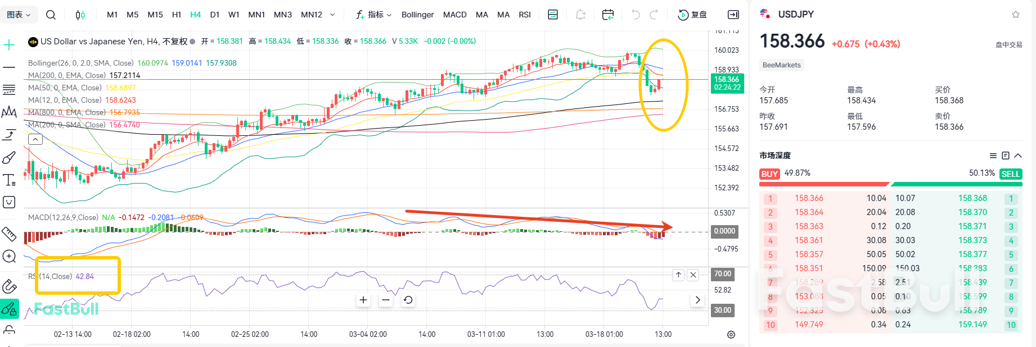1036x347 pixels.
Task: Open the symbol search magnifier
Action: (51, 15)
